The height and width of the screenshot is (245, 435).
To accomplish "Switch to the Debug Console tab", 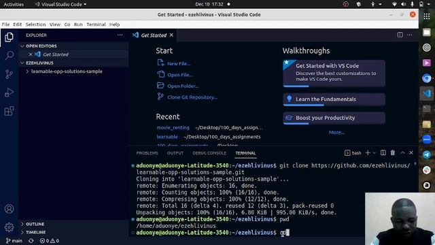I will click(x=209, y=153).
